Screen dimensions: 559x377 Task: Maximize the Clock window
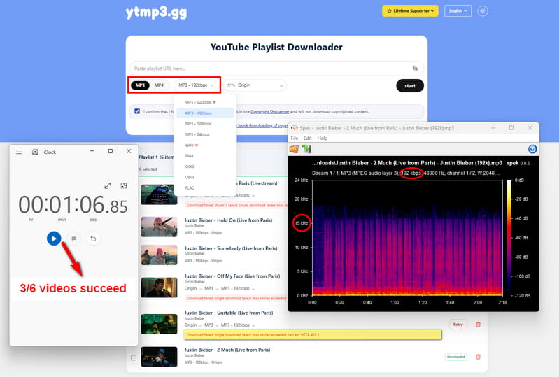[x=111, y=151]
